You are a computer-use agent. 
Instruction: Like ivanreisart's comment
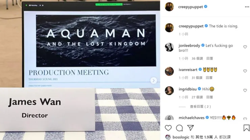click(245, 71)
